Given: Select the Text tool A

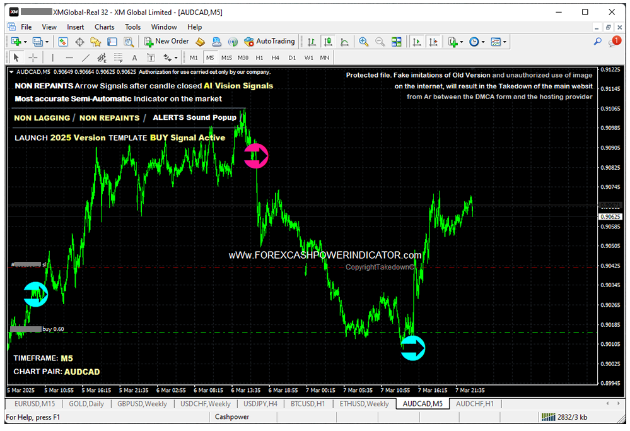Looking at the screenshot, I should pyautogui.click(x=134, y=57).
